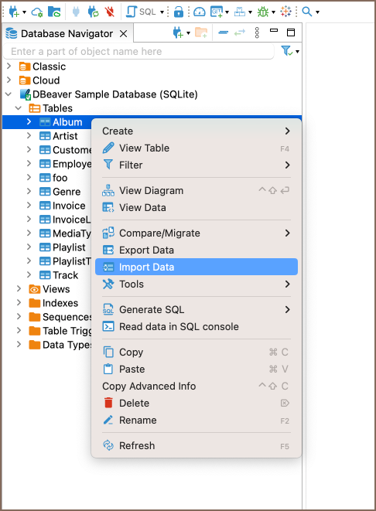
Task: Expand the Views folder
Action: 19,288
